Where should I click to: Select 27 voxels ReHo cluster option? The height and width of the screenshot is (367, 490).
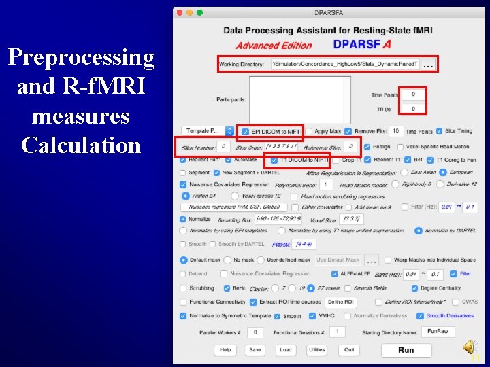(x=310, y=288)
